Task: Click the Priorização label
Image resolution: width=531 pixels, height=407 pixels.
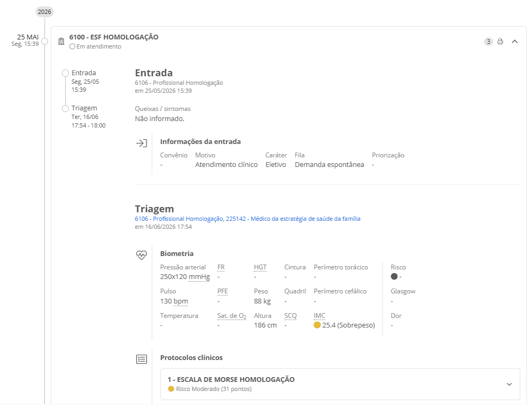Action: (388, 155)
